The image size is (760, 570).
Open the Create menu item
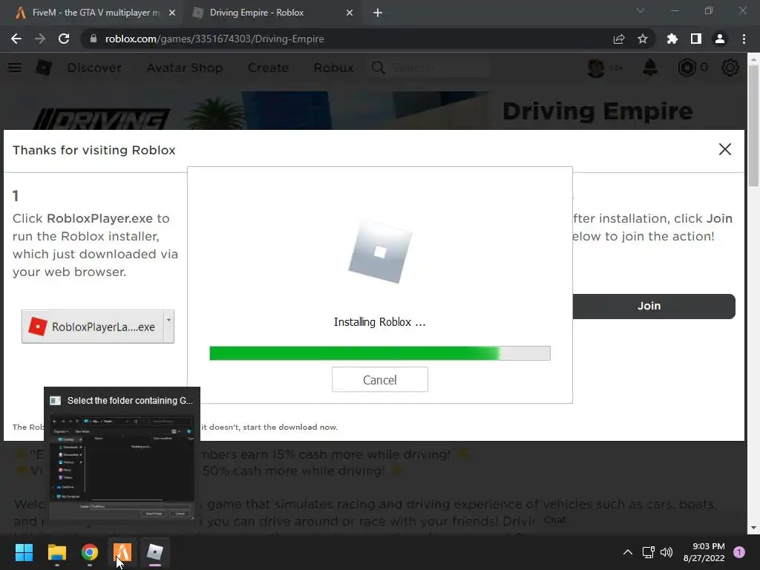tap(268, 68)
